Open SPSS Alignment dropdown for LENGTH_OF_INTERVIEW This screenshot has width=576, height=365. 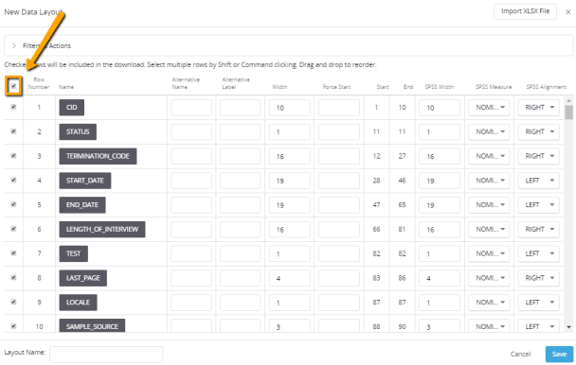point(539,229)
